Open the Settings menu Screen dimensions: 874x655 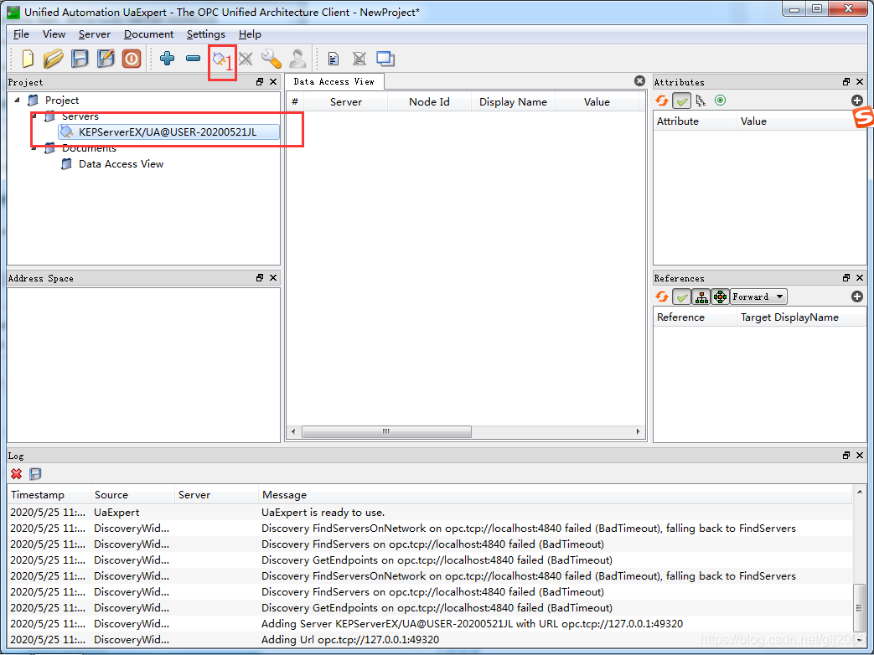205,34
